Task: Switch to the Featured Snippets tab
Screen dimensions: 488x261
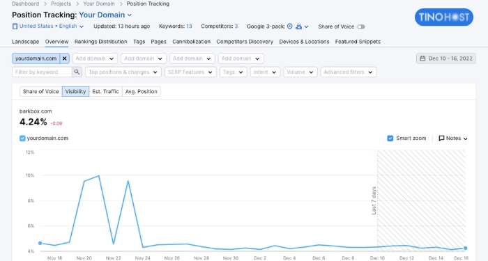Action: [x=358, y=42]
